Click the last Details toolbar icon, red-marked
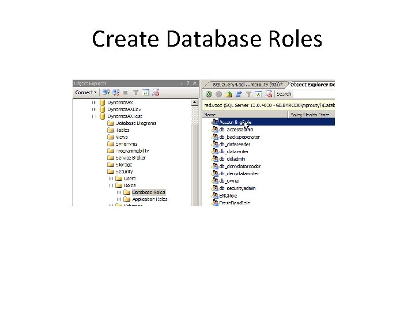Viewport: 415px width, 311px height. tap(269, 94)
